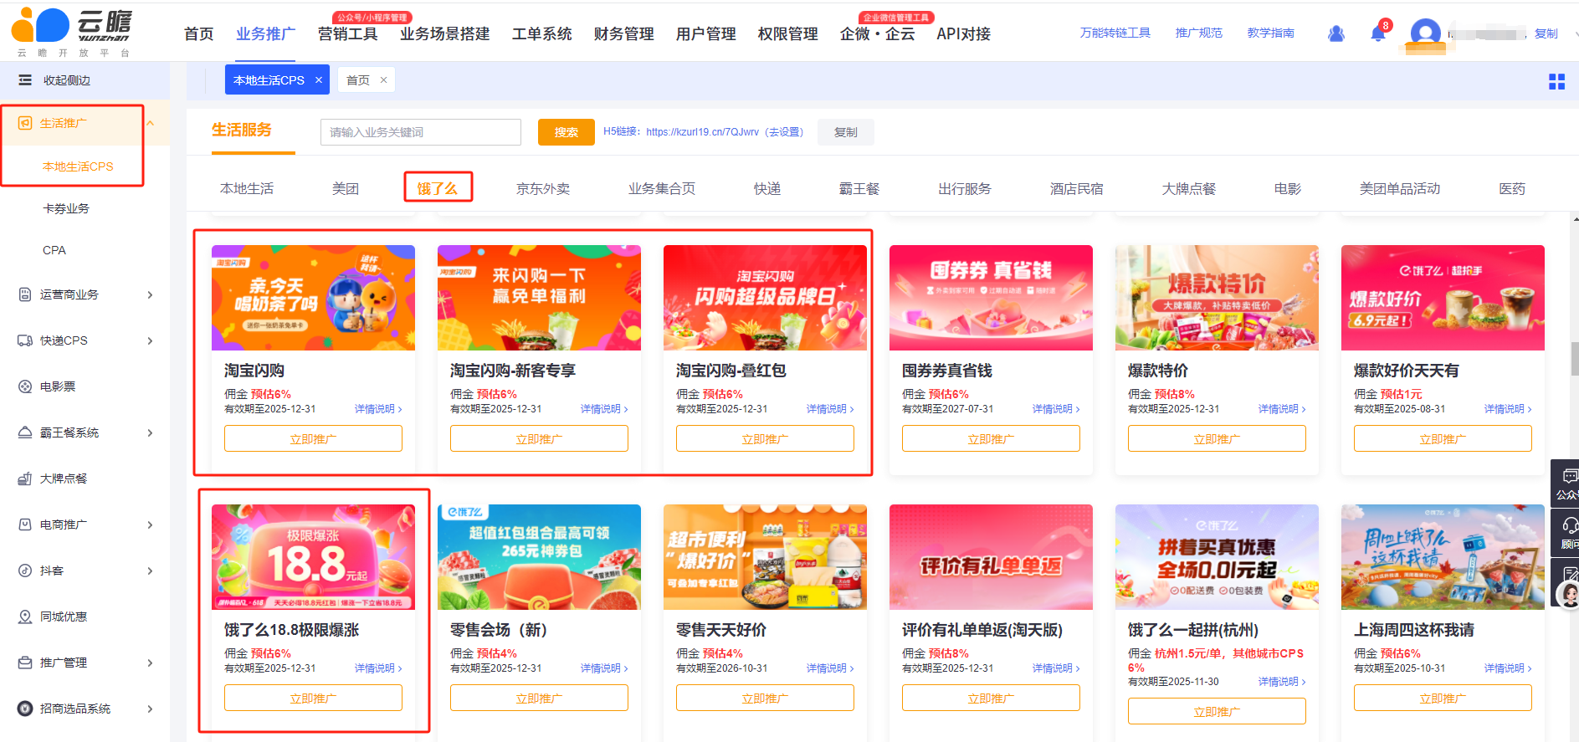Click the 生活推广 sidebar icon
Screen dimensions: 1579x742
click(x=25, y=123)
